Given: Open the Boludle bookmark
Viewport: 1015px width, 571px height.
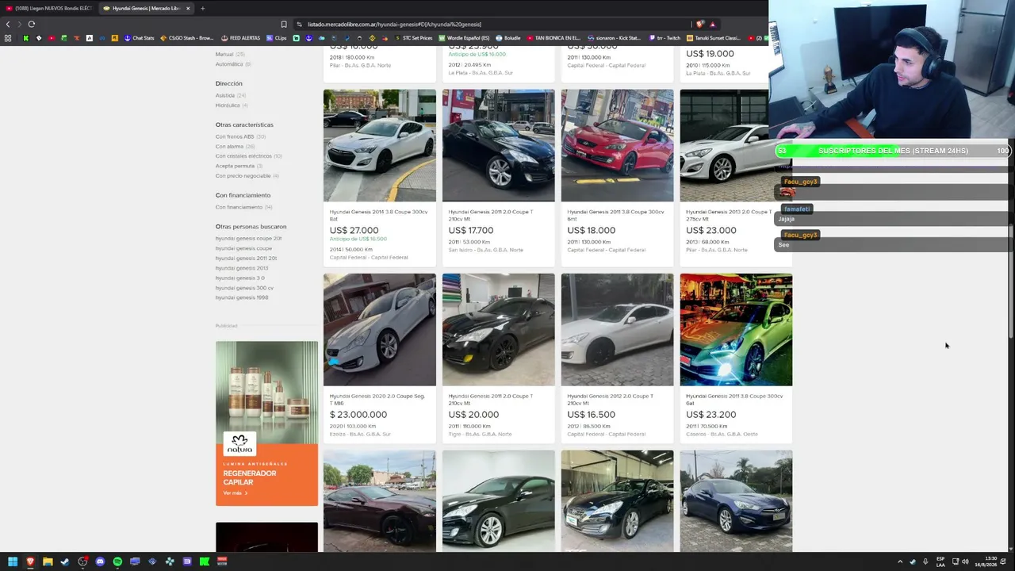Looking at the screenshot, I should 508,38.
